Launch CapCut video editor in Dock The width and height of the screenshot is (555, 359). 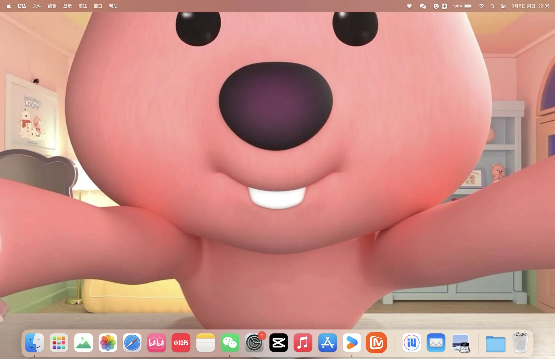click(x=279, y=343)
